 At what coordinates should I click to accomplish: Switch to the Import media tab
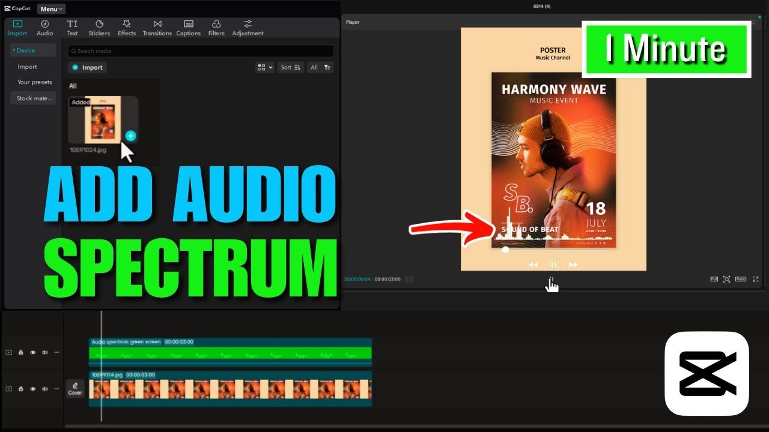pyautogui.click(x=17, y=28)
